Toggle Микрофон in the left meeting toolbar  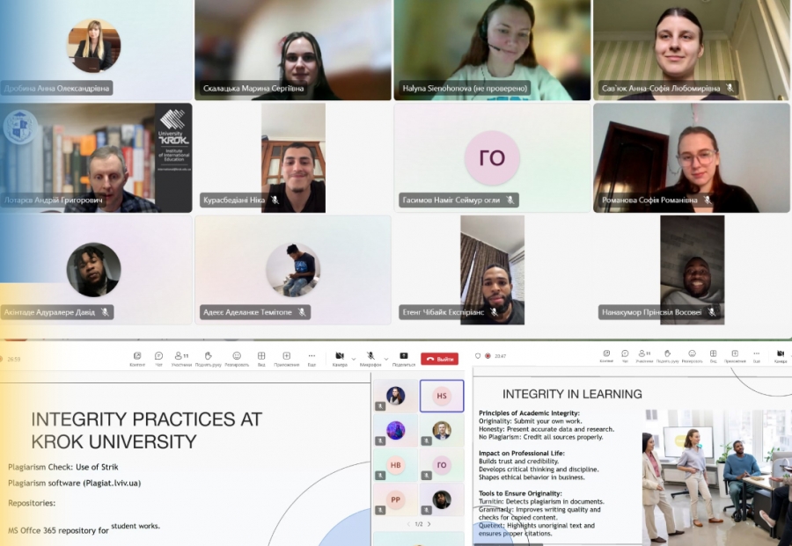(370, 359)
